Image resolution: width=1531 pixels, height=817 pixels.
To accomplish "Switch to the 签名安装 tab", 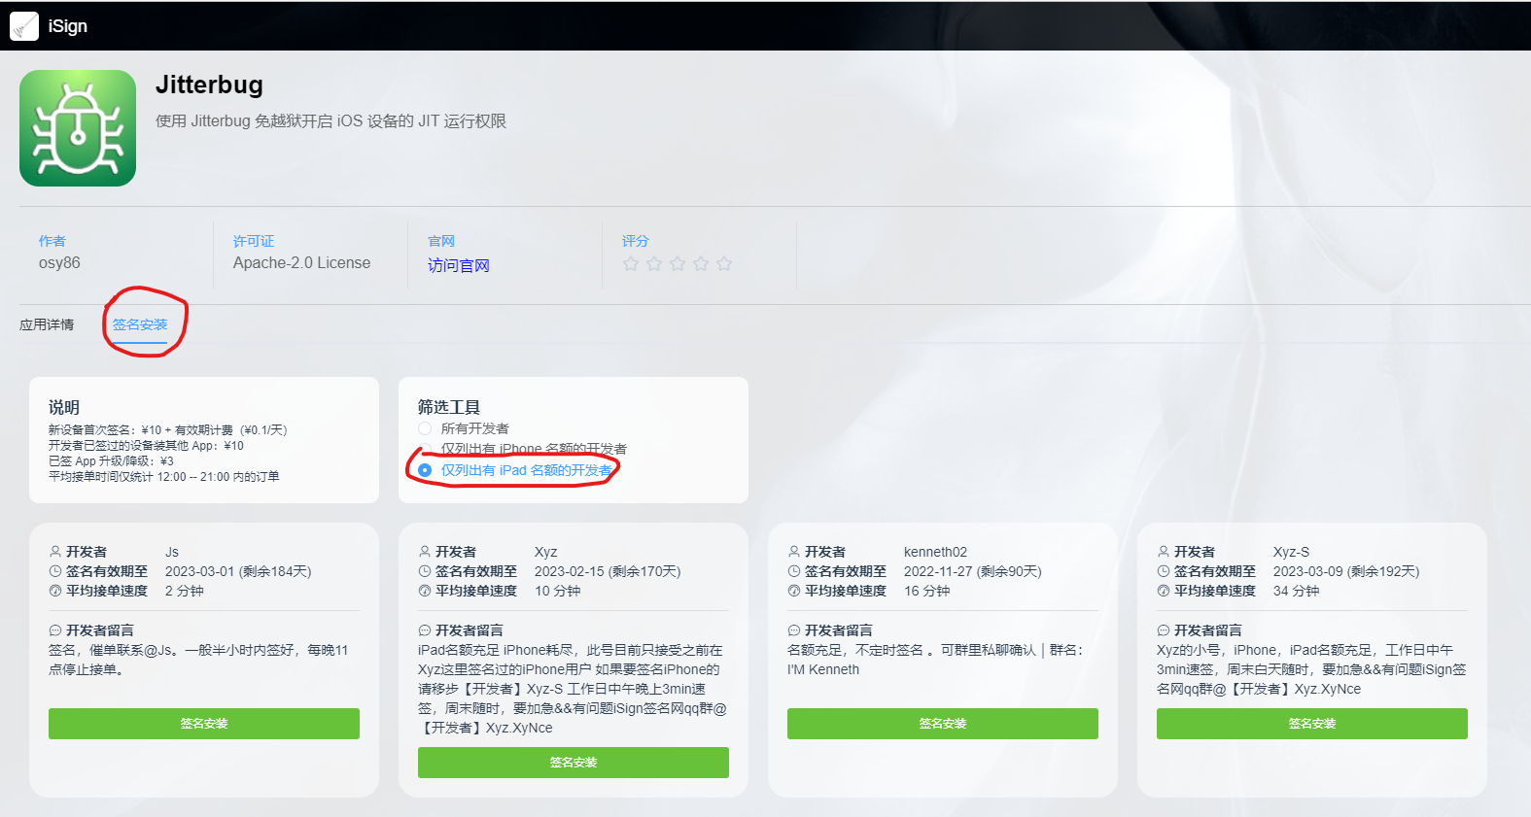I will click(x=140, y=324).
